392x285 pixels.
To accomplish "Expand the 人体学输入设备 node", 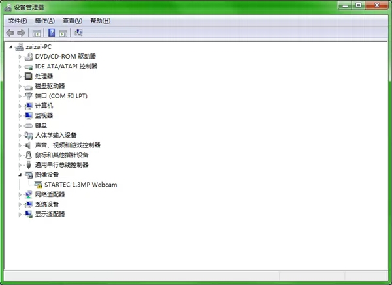I will coord(20,136).
